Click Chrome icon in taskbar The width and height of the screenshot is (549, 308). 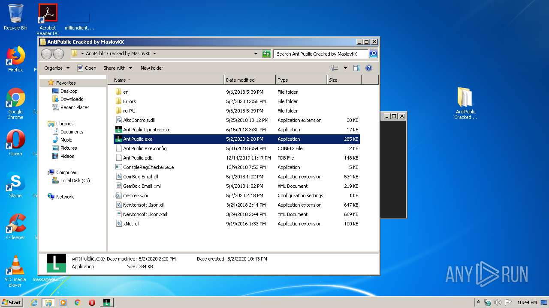point(78,302)
